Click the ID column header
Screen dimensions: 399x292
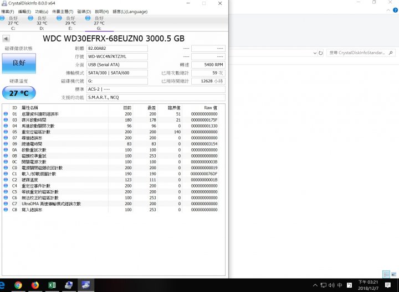point(15,108)
